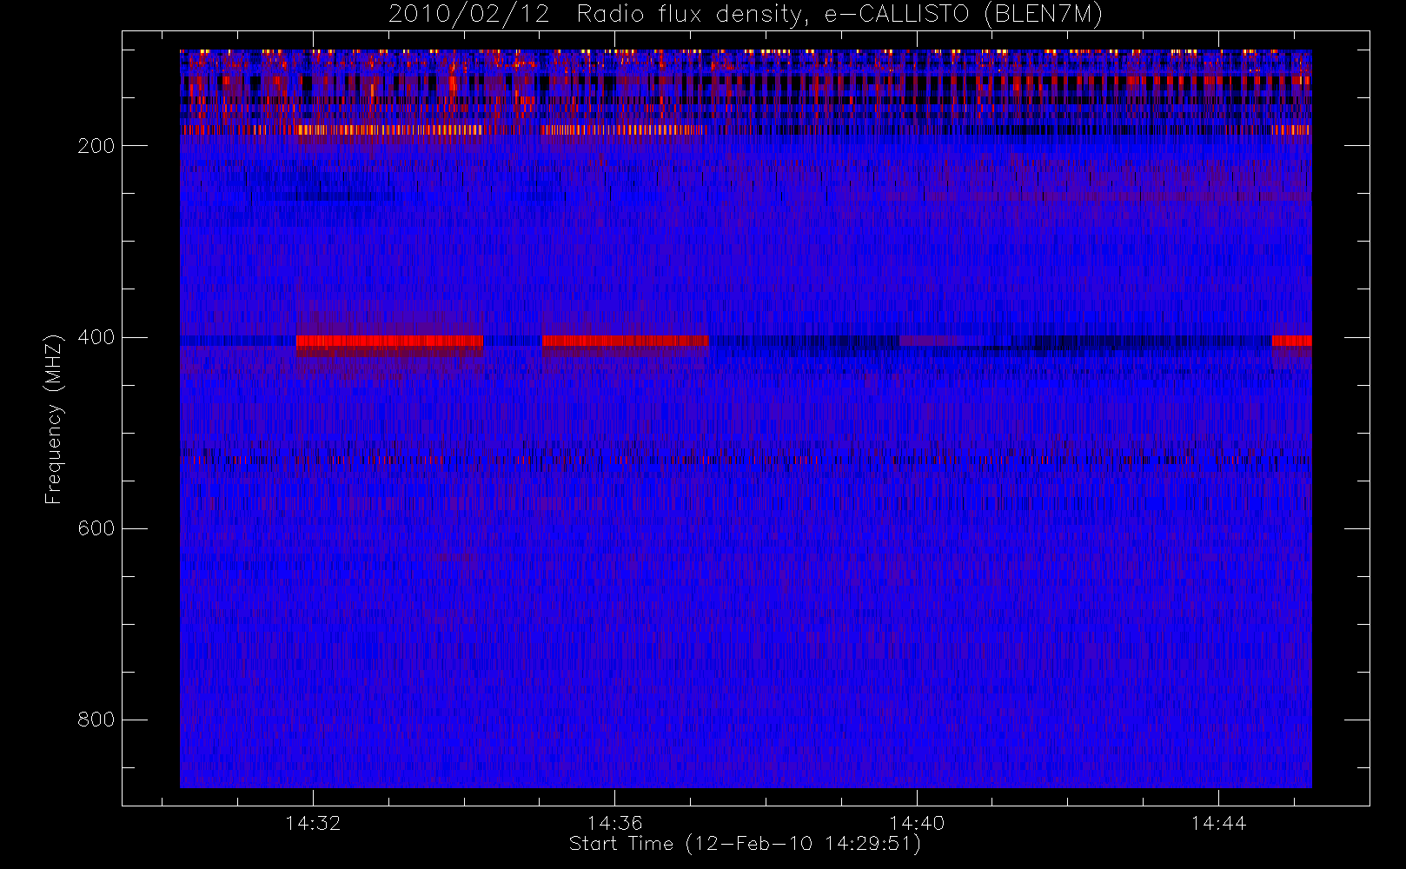Click the 14:40 time tick label

916,823
